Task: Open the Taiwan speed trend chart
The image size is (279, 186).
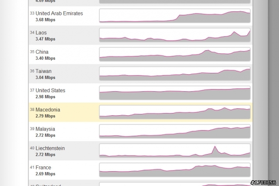Action: pos(175,73)
